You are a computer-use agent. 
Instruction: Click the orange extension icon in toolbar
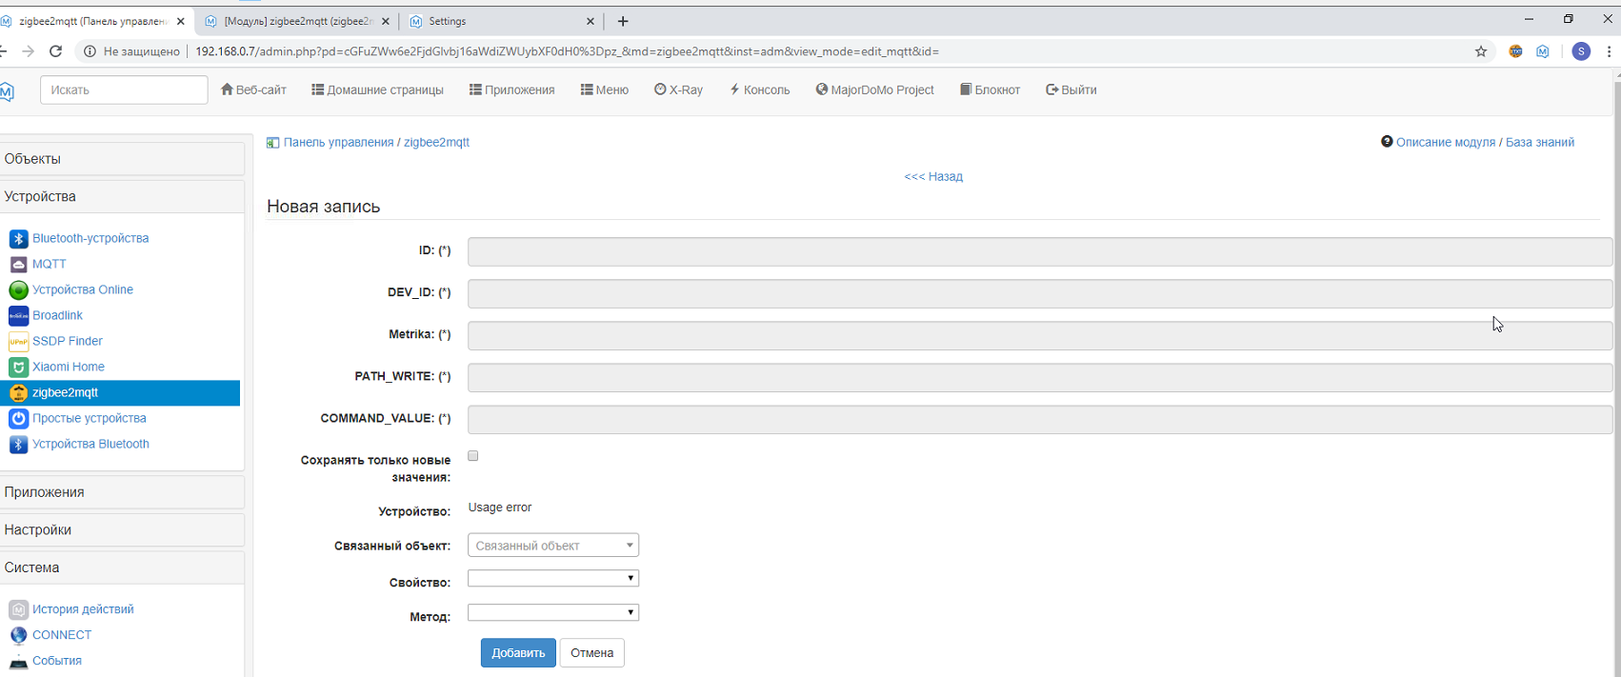coord(1515,51)
